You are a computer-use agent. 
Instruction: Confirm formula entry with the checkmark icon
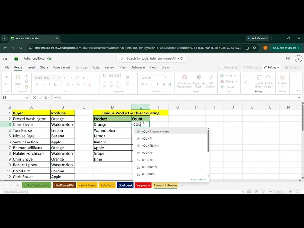tap(40, 98)
